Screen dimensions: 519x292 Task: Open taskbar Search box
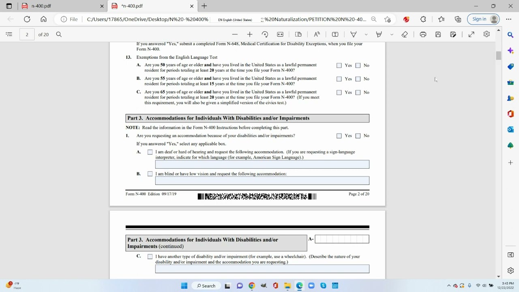tap(206, 286)
